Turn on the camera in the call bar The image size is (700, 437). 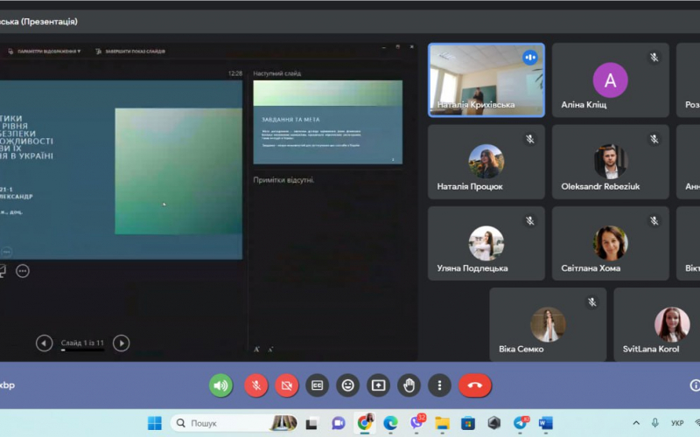click(287, 385)
